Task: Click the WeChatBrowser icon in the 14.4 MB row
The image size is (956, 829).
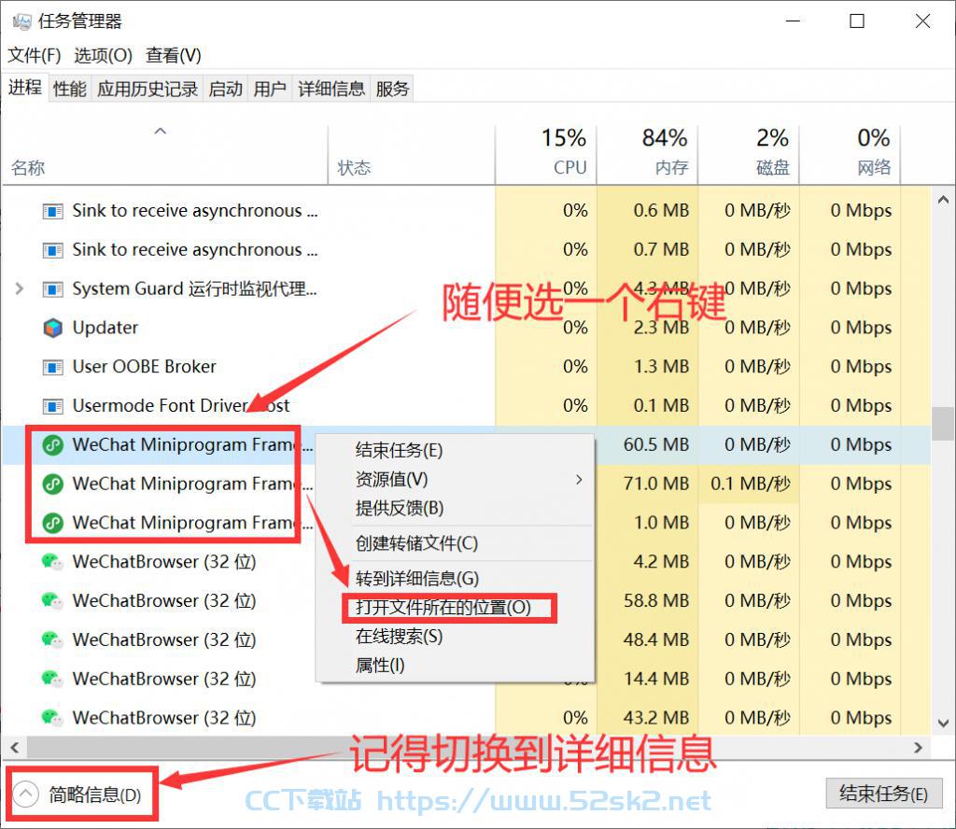Action: click(52, 679)
